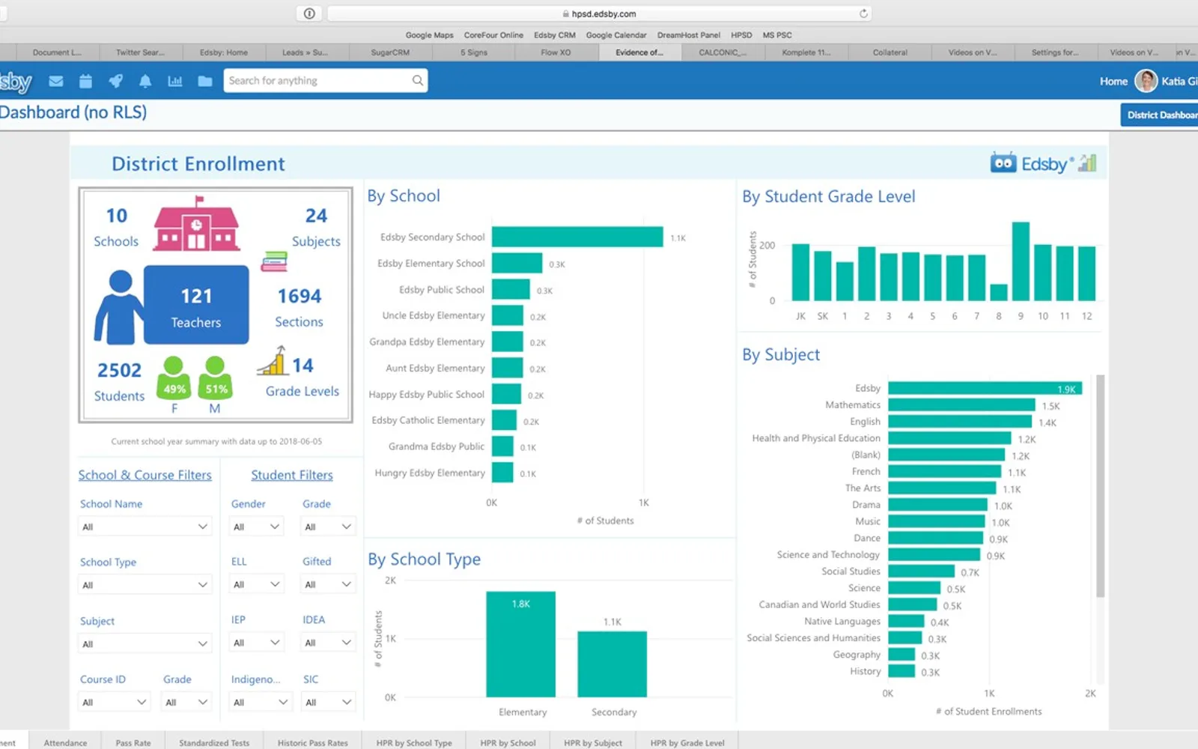This screenshot has height=749, width=1198.
Task: Open the HPR by Subject tab
Action: coord(593,742)
